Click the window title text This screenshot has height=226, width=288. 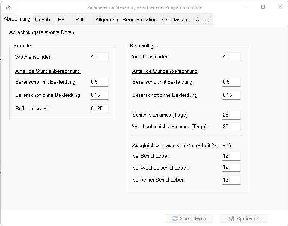tap(144, 7)
